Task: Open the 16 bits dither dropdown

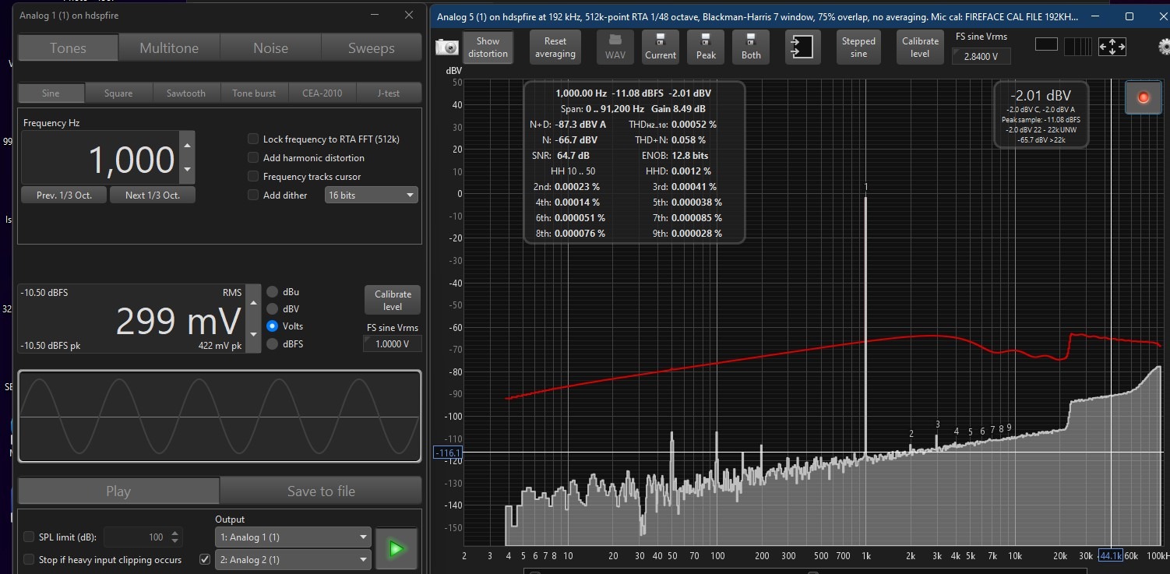Action: tap(372, 195)
